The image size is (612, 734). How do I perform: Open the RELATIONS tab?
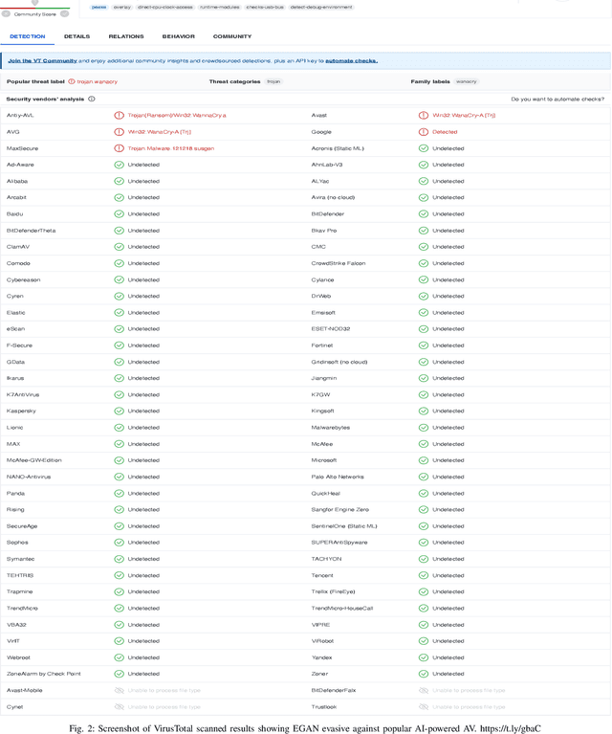[x=126, y=36]
